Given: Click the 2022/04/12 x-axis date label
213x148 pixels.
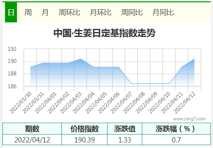Looking at the screenshot, I should [184, 103].
